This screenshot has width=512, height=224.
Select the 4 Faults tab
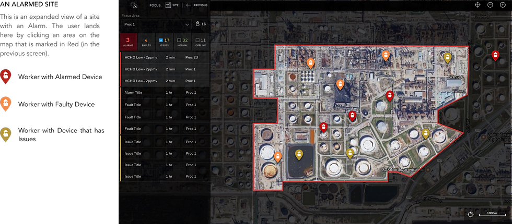tap(146, 42)
